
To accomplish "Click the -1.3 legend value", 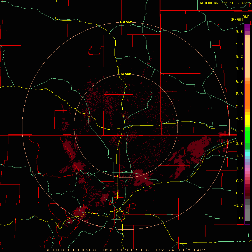I will [238, 206].
